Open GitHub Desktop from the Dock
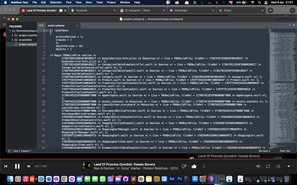The height and width of the screenshot is (185, 297). 126,179
